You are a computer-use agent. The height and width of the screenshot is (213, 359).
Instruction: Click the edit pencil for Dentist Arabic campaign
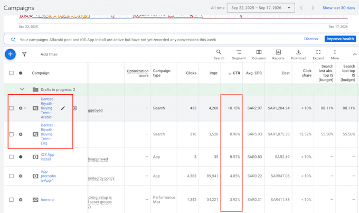(x=63, y=108)
